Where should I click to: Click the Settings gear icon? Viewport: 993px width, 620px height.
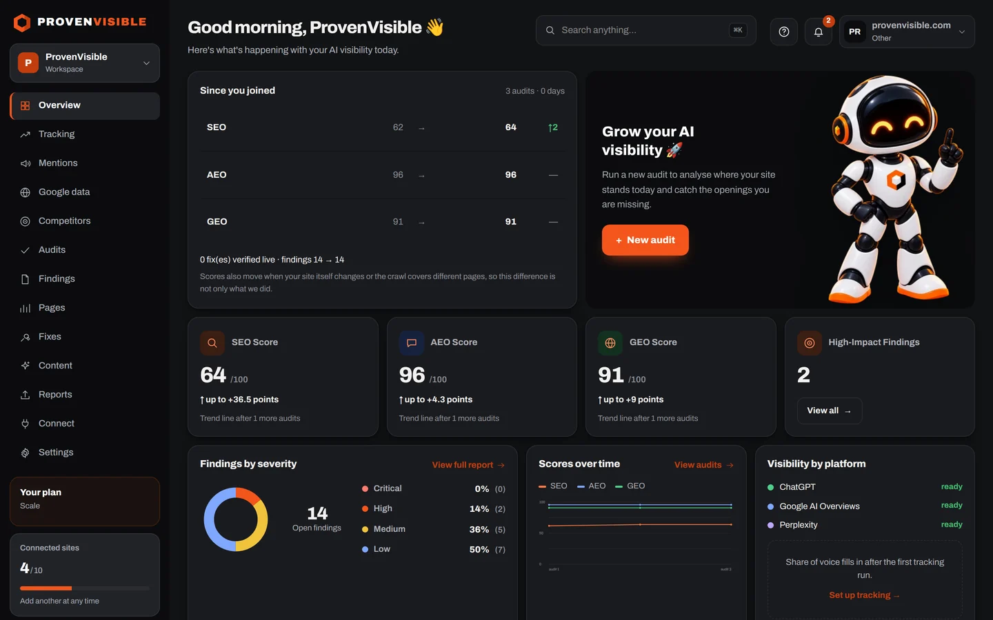point(26,453)
